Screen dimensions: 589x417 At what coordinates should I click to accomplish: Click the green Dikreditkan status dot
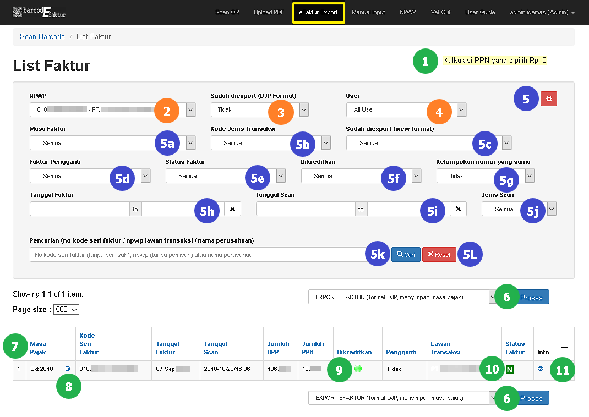pyautogui.click(x=358, y=369)
